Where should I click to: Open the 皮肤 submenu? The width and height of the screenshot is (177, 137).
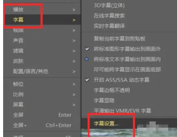(42, 61)
